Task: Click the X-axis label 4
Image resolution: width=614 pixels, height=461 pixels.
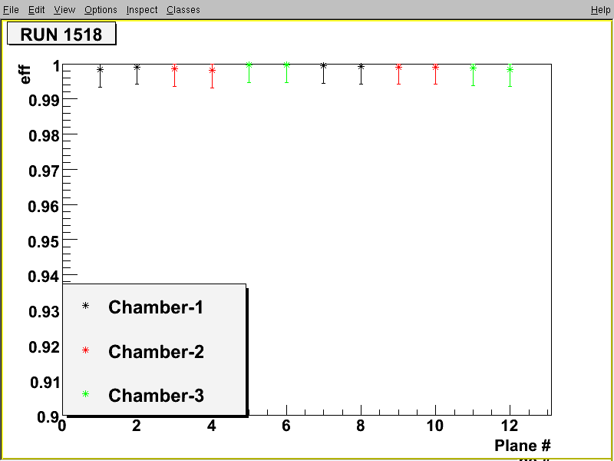Action: 212,426
